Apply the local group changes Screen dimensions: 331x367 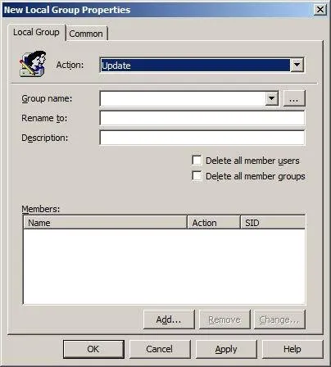pos(226,349)
